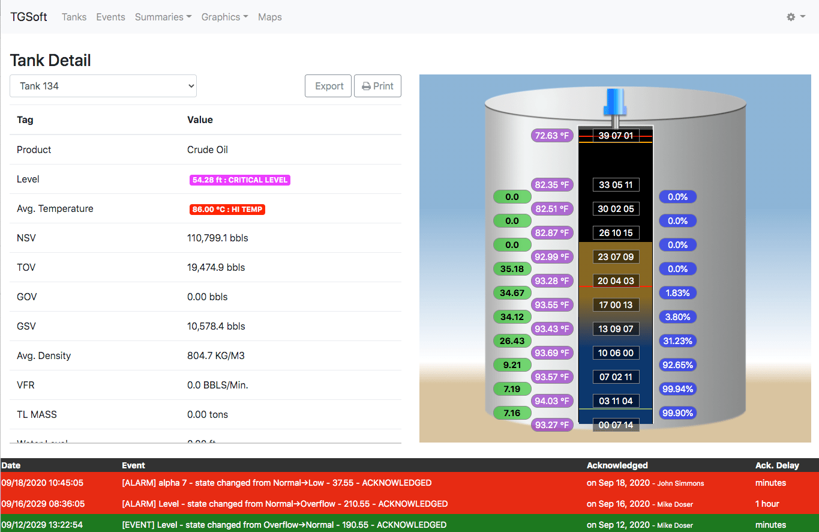Expand the Summaries dropdown menu
This screenshot has width=819, height=532.
163,17
